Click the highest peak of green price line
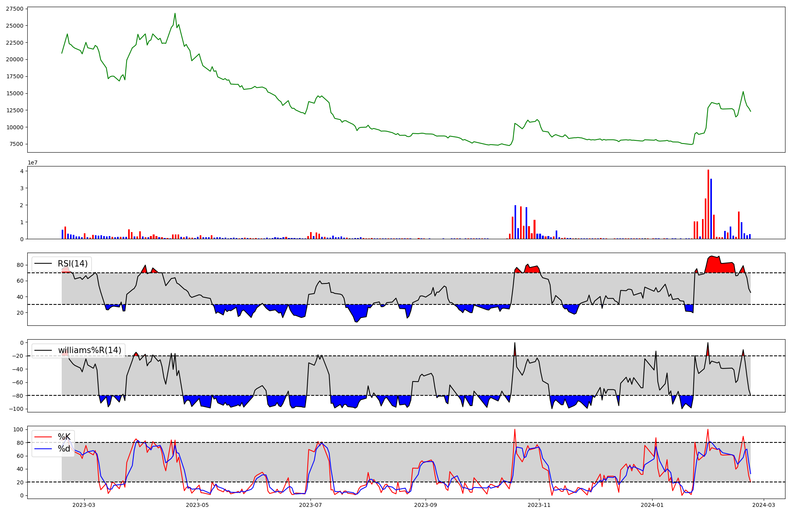The image size is (791, 514). (175, 14)
